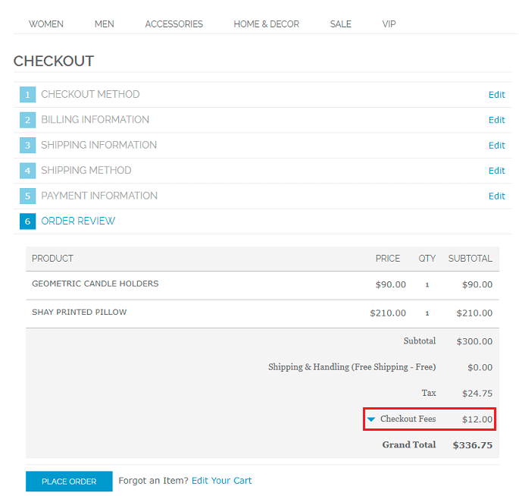Click step 4 number badge

click(28, 171)
